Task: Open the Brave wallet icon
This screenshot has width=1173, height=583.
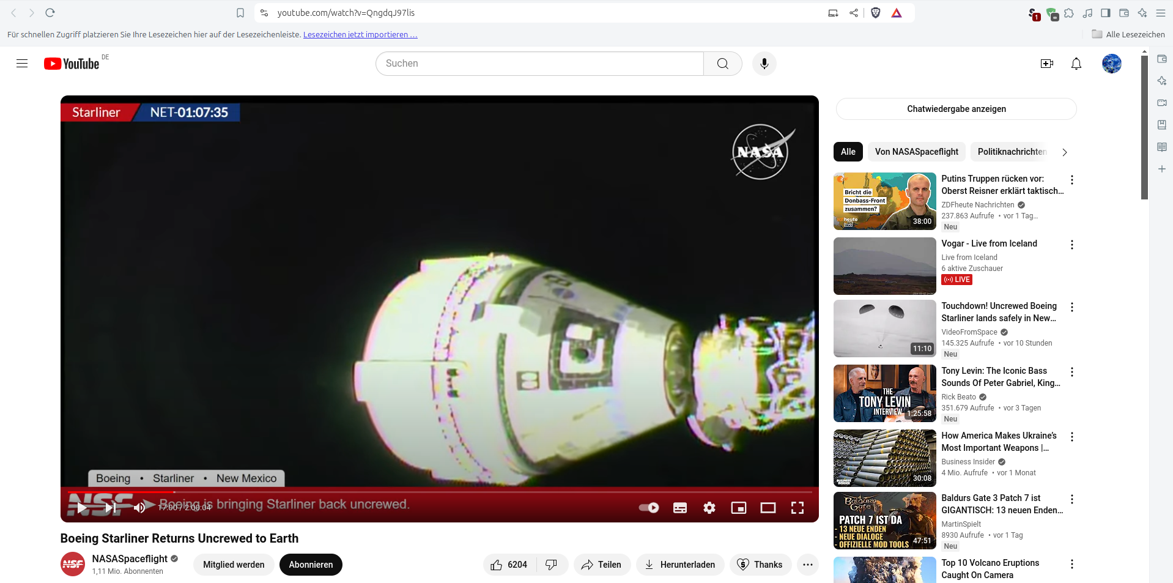Action: pos(1124,13)
